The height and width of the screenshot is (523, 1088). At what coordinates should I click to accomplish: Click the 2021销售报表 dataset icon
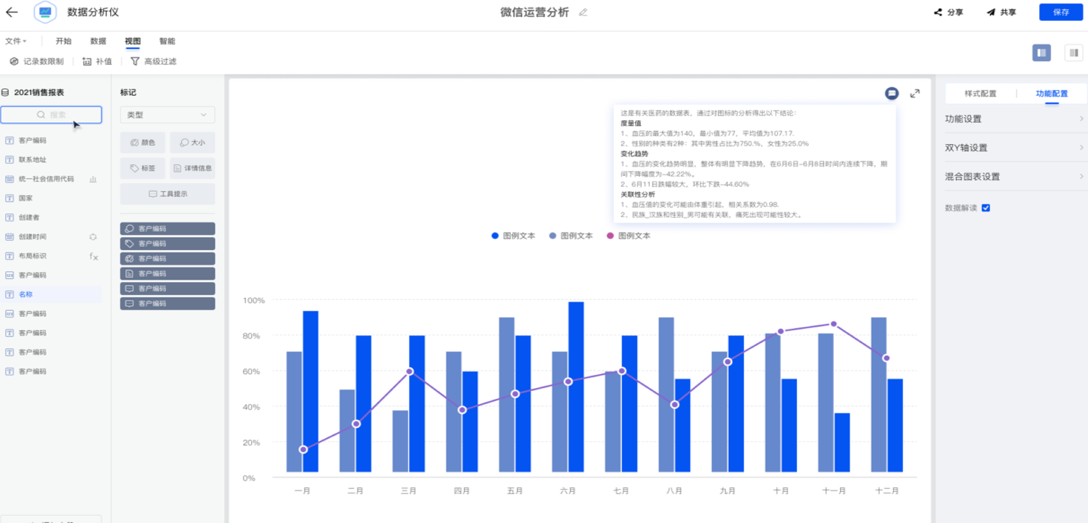[5, 92]
